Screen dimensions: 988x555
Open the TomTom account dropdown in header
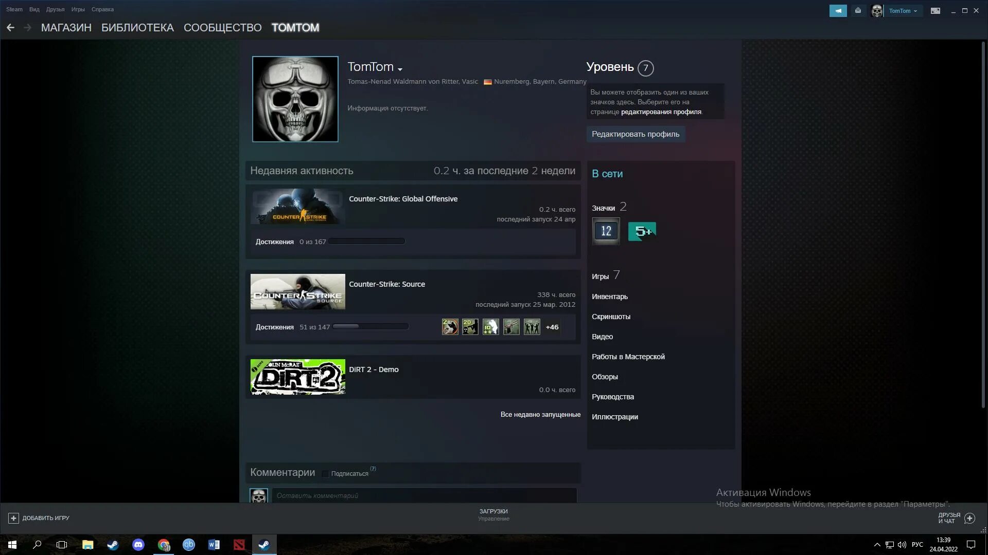tap(903, 11)
